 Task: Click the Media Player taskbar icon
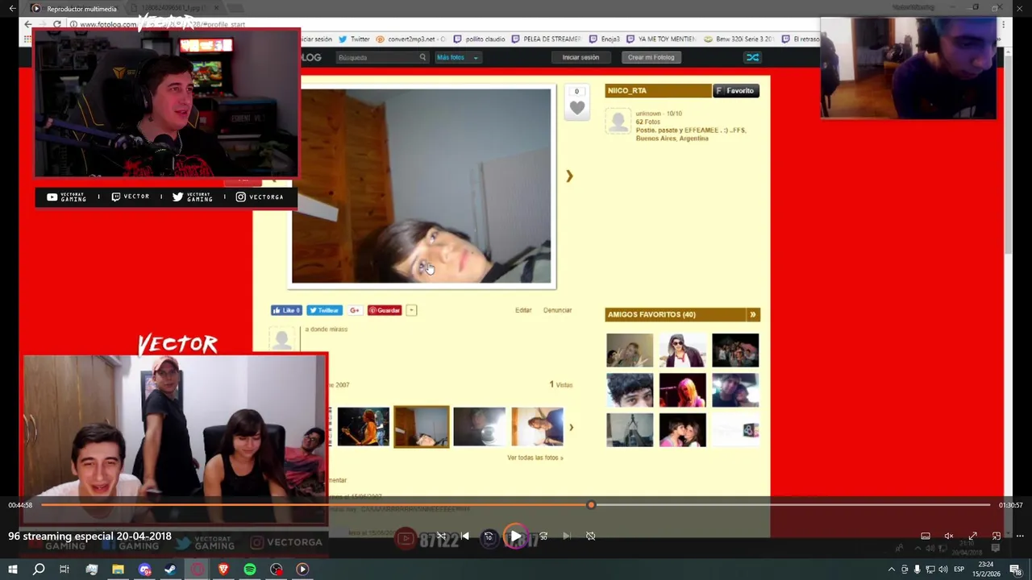point(302,570)
